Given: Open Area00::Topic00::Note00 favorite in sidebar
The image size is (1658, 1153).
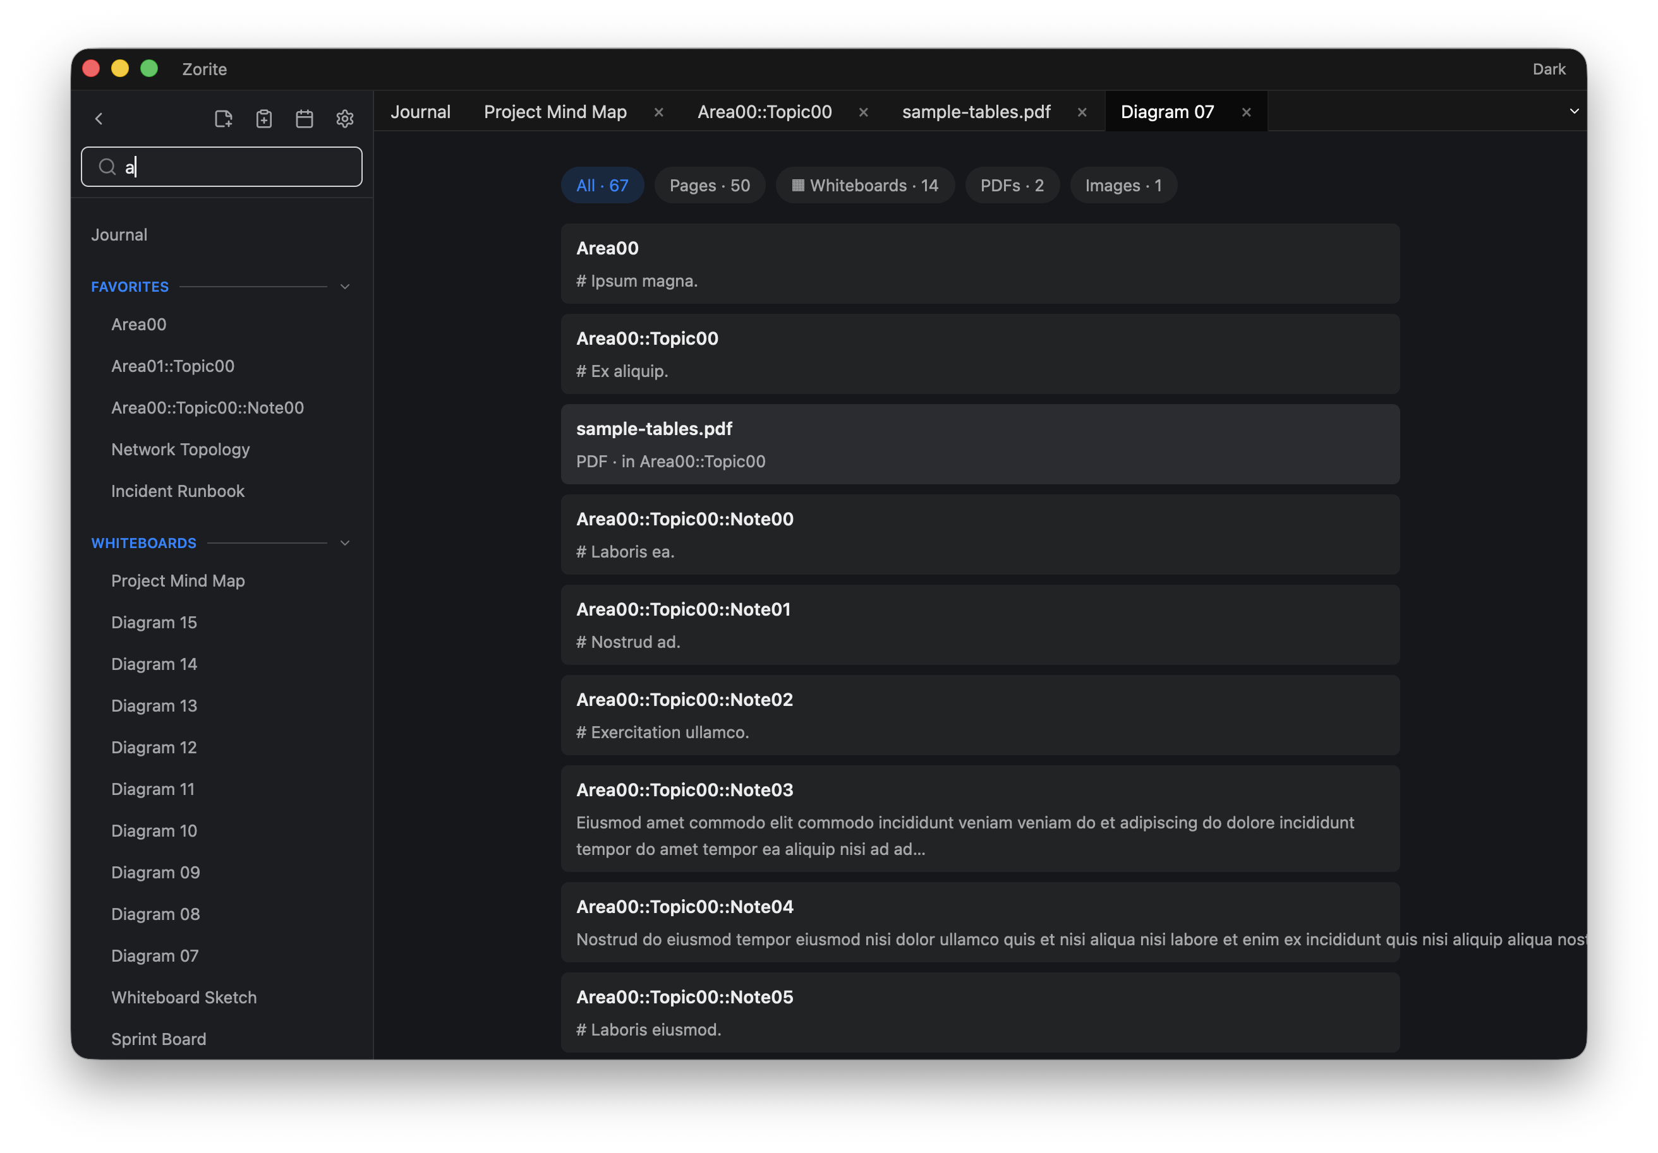Looking at the screenshot, I should pyautogui.click(x=207, y=408).
